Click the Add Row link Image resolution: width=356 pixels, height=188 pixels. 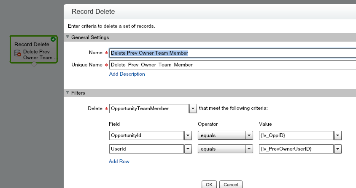click(x=119, y=162)
